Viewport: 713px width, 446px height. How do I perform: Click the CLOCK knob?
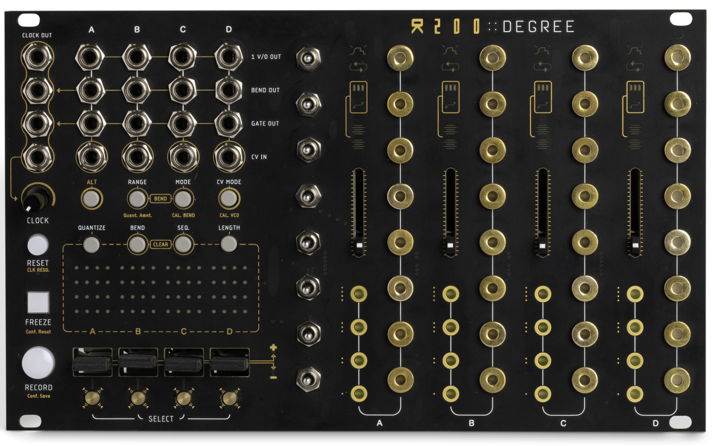click(36, 198)
